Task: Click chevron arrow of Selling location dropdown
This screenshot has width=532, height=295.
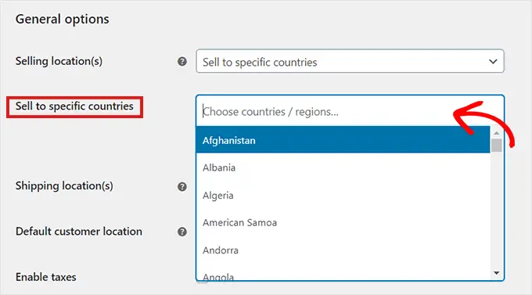Action: tap(493, 62)
